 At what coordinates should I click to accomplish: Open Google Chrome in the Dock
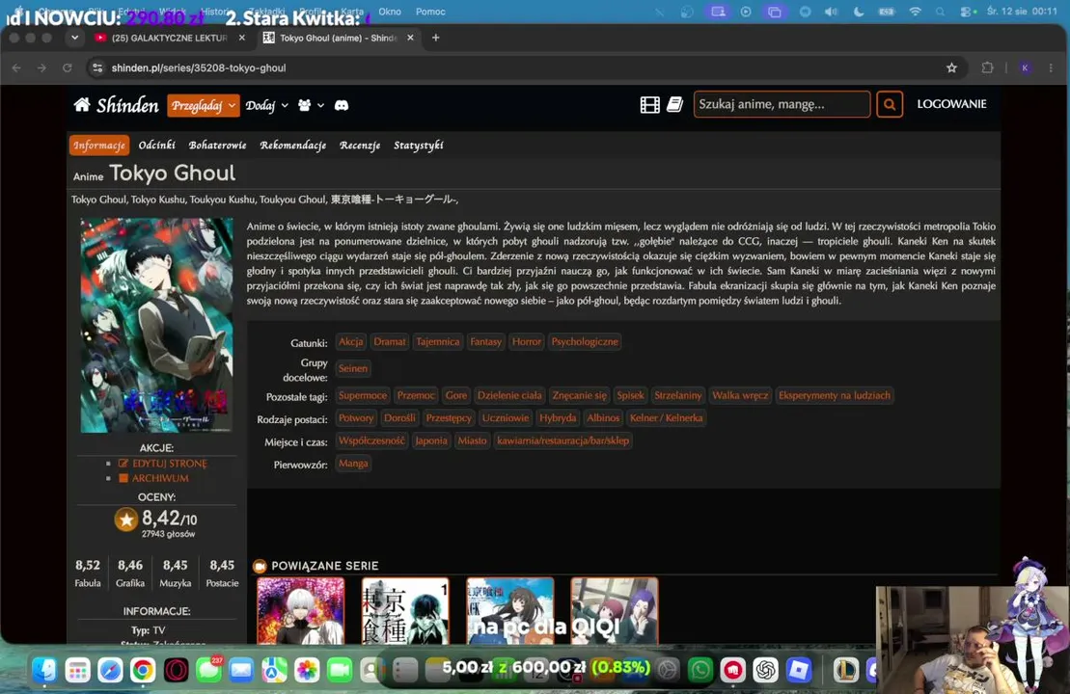point(143,670)
